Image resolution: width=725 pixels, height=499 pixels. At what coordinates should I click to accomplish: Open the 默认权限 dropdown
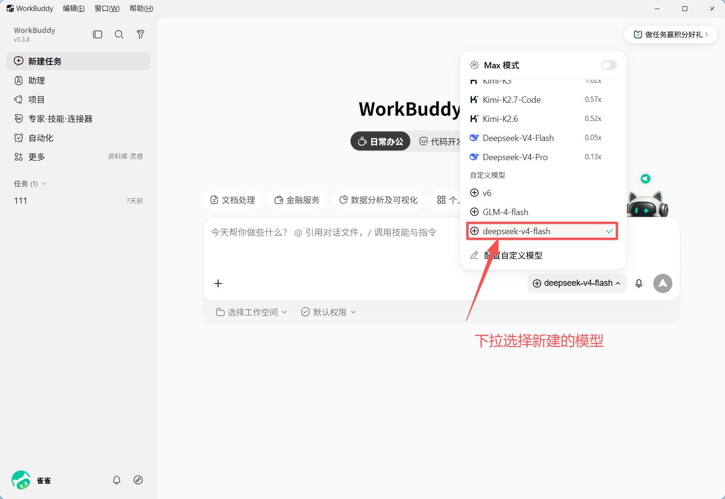329,312
